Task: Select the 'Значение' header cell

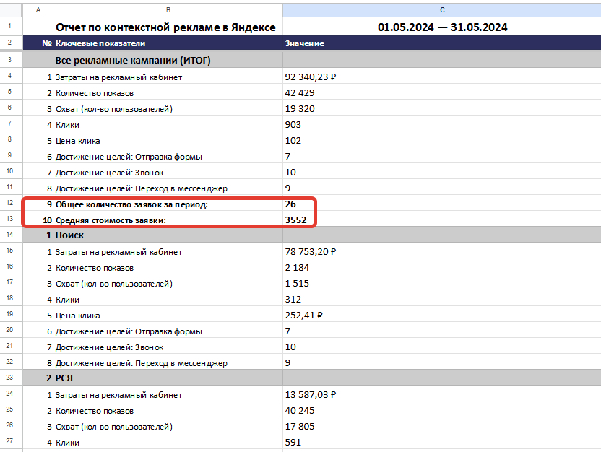Action: click(442, 43)
